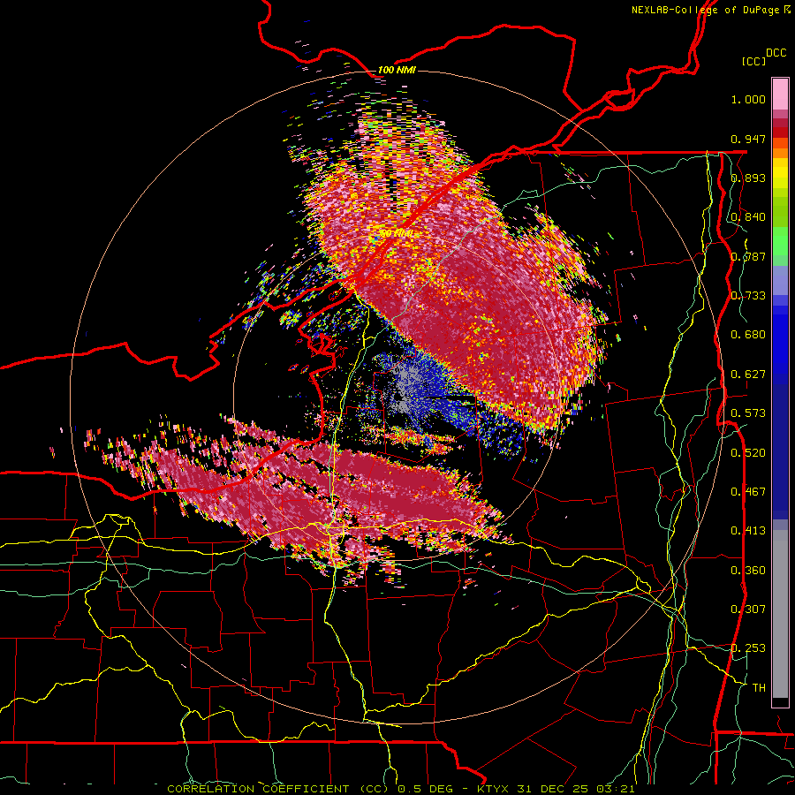Click the 0.627 scale value

[x=748, y=375]
